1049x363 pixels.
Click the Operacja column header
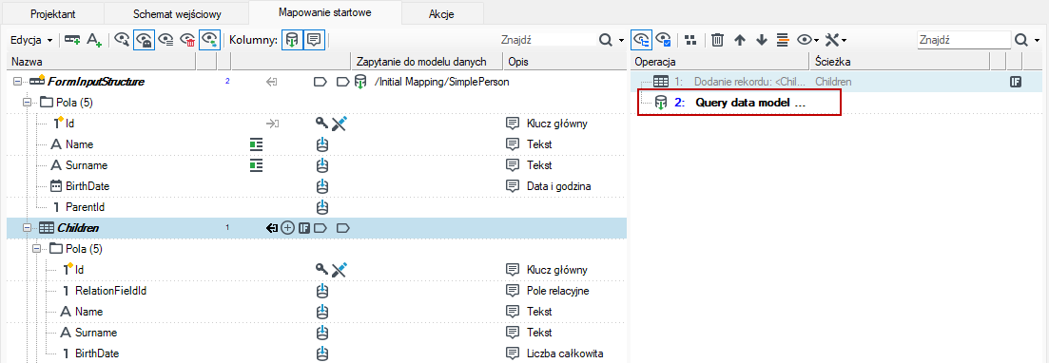tap(721, 62)
